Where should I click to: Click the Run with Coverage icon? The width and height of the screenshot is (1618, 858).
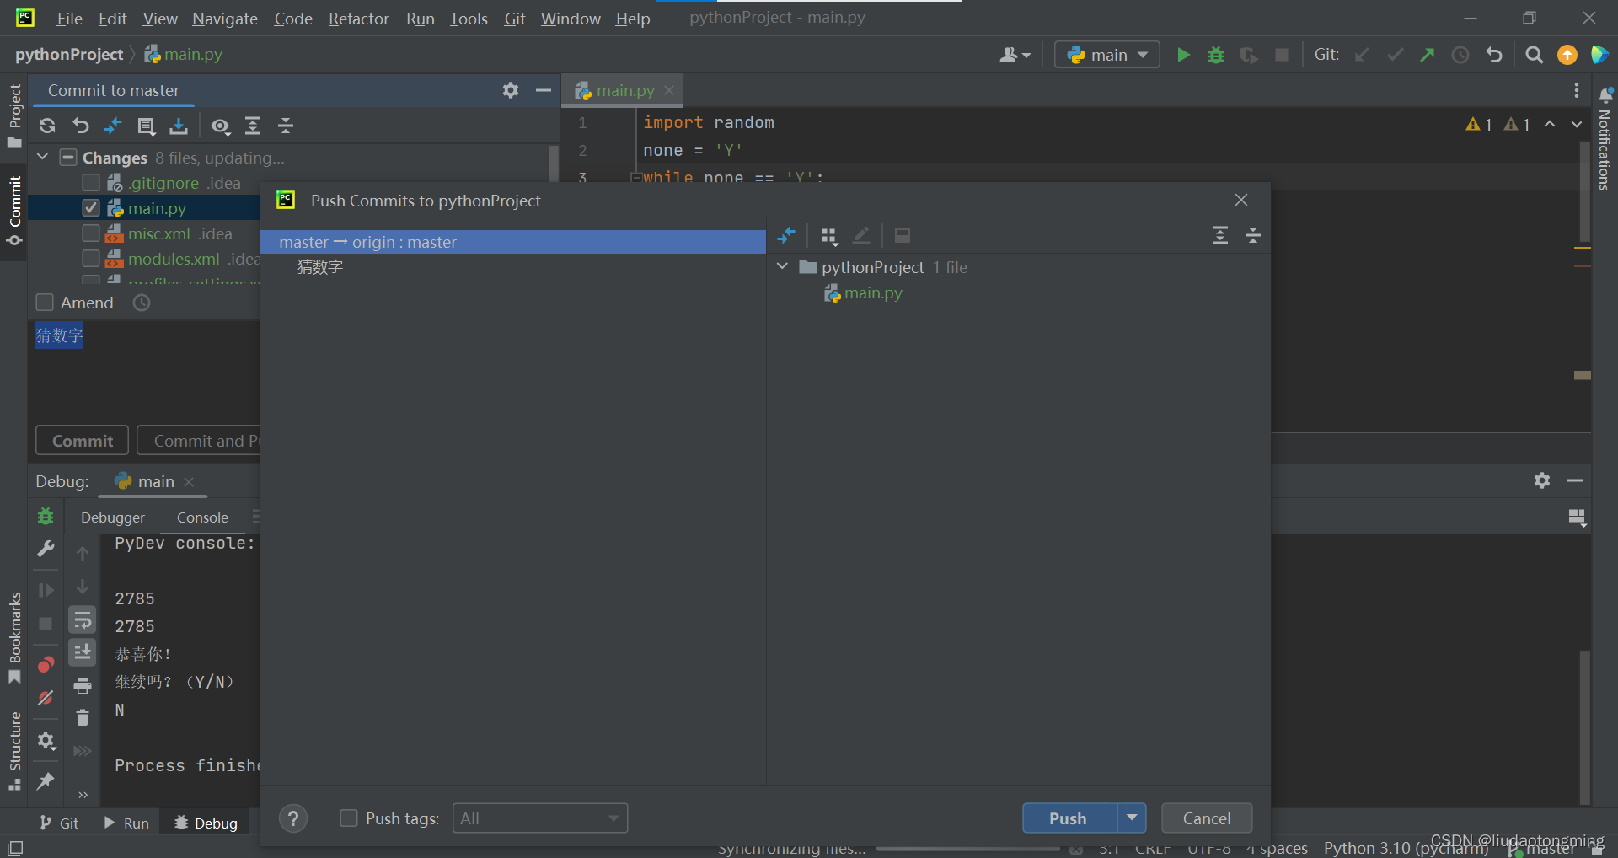point(1249,55)
